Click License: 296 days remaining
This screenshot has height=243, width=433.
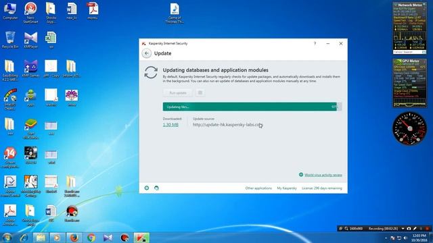tap(322, 188)
